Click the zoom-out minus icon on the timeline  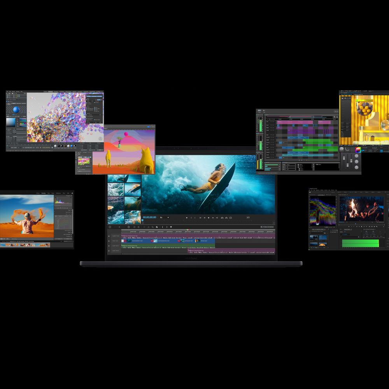[110, 227]
